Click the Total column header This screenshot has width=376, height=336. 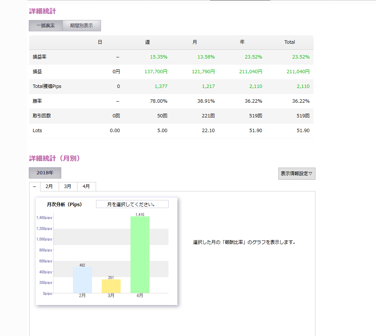tap(289, 42)
